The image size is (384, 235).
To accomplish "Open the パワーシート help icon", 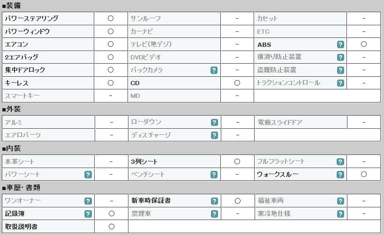I will (88, 175).
